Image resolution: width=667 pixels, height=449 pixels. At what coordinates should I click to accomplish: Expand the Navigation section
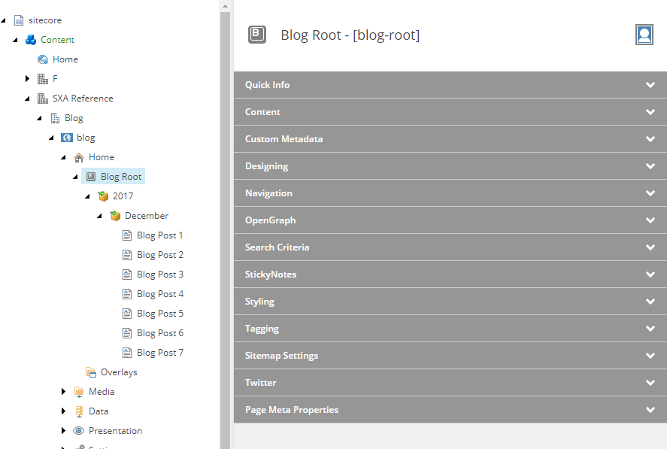[450, 193]
